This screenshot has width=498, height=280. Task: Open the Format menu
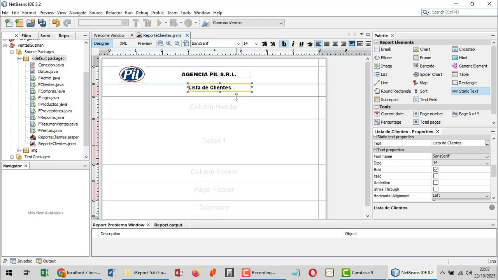(29, 13)
